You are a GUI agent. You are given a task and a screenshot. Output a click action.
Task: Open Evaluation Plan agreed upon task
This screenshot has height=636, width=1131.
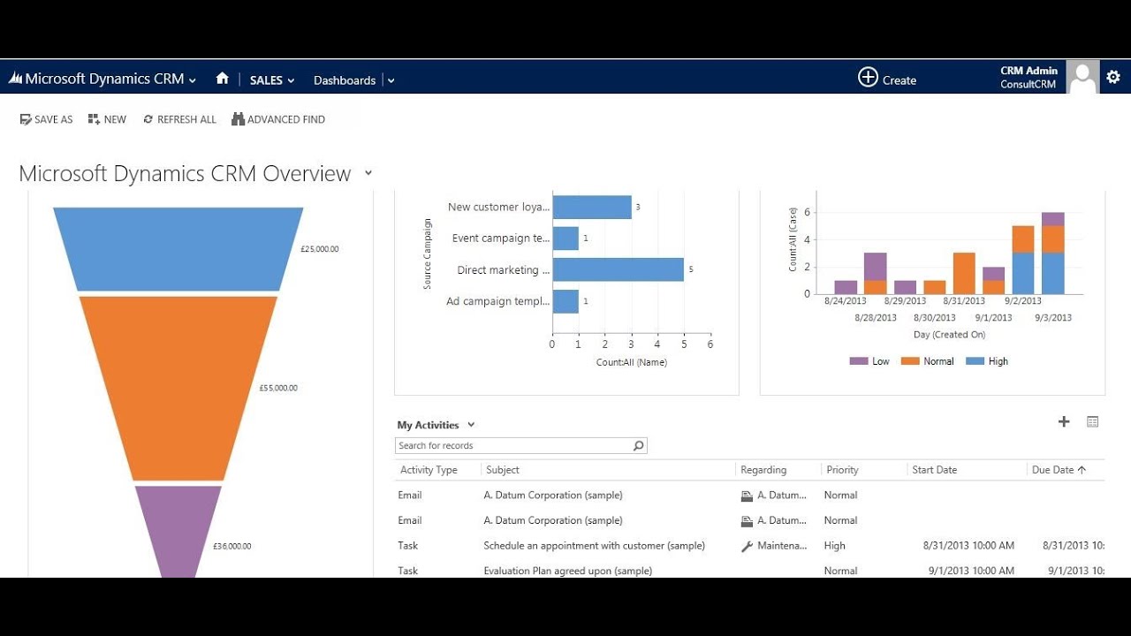[567, 571]
